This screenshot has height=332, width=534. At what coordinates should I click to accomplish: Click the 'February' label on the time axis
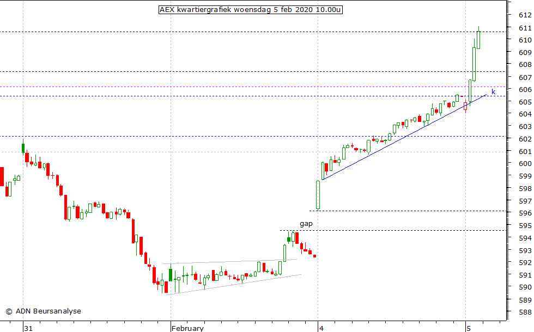(187, 328)
